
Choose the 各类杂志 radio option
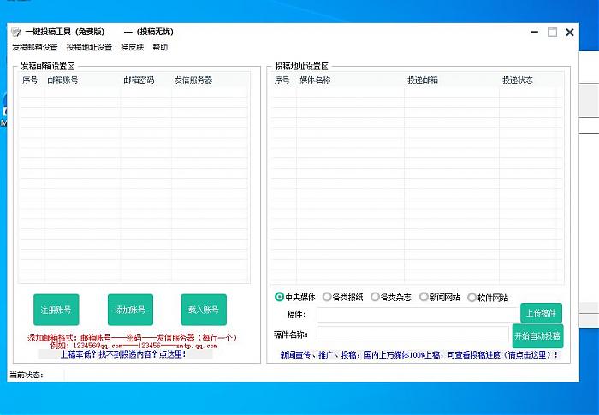coord(376,297)
